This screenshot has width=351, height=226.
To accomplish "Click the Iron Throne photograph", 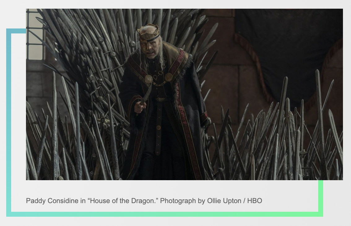I will point(184,94).
